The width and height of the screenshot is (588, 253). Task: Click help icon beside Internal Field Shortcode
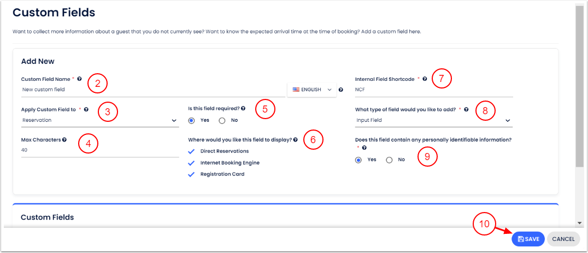click(x=425, y=79)
